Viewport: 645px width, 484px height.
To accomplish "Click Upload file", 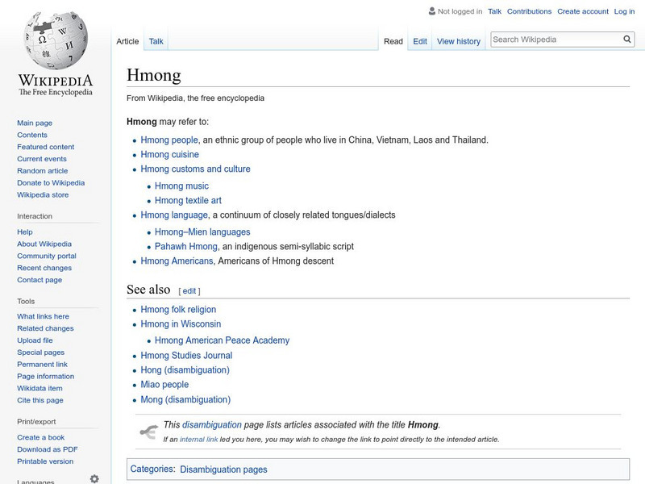I will click(x=35, y=340).
